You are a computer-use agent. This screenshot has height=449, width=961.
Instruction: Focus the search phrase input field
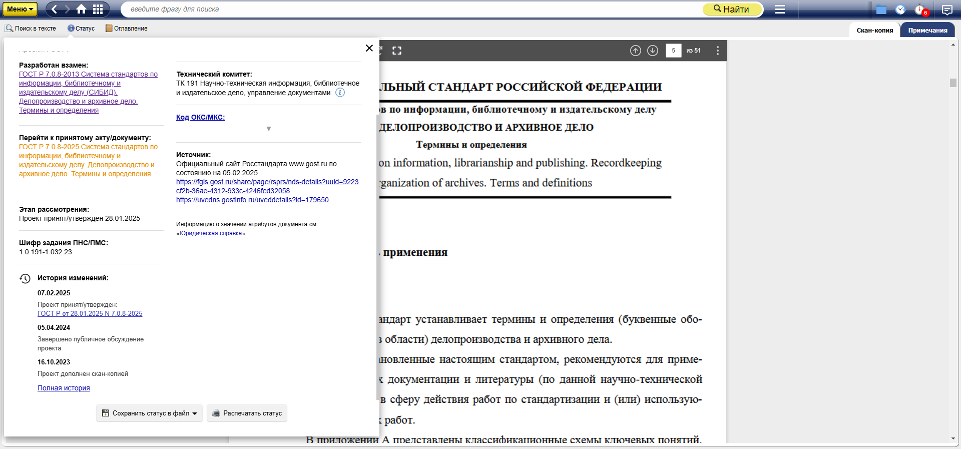click(410, 9)
